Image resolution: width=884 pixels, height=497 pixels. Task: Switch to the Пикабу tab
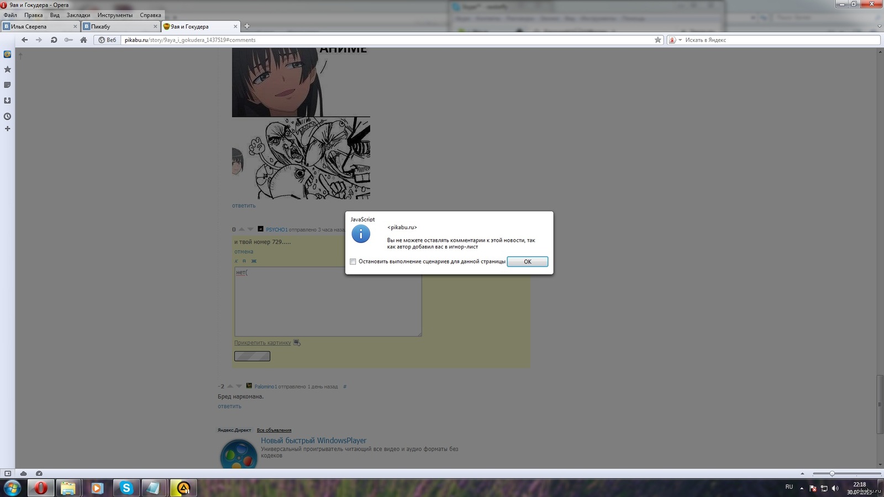point(119,27)
